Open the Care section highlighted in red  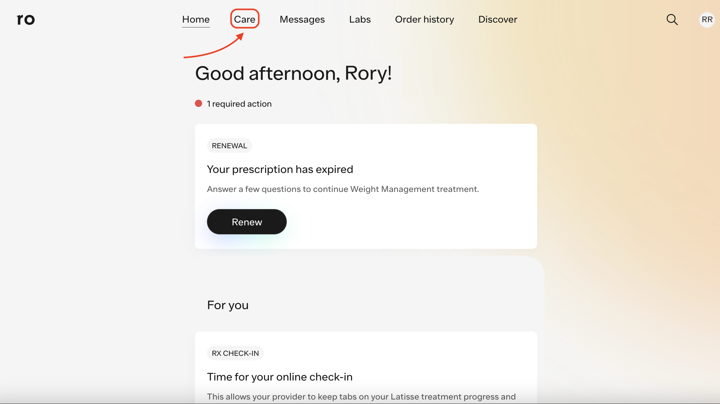[x=245, y=19]
